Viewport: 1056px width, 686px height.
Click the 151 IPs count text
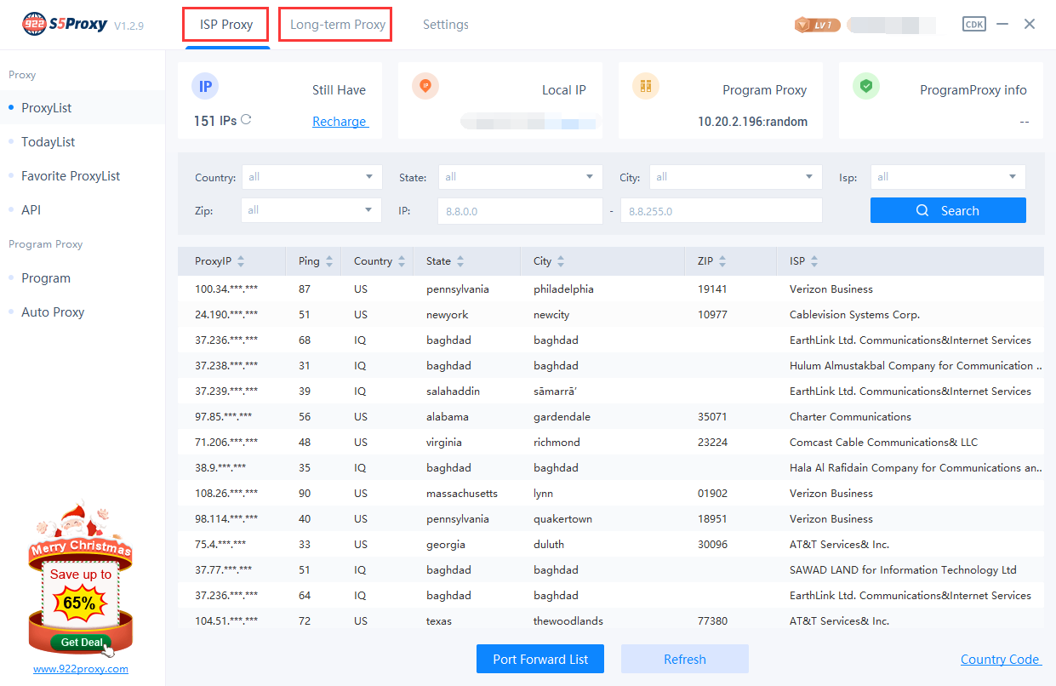pyautogui.click(x=215, y=121)
